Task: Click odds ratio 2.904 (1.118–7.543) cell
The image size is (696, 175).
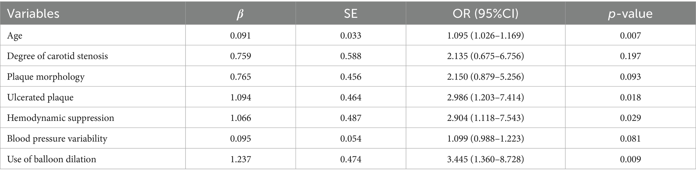Action: pyautogui.click(x=485, y=118)
